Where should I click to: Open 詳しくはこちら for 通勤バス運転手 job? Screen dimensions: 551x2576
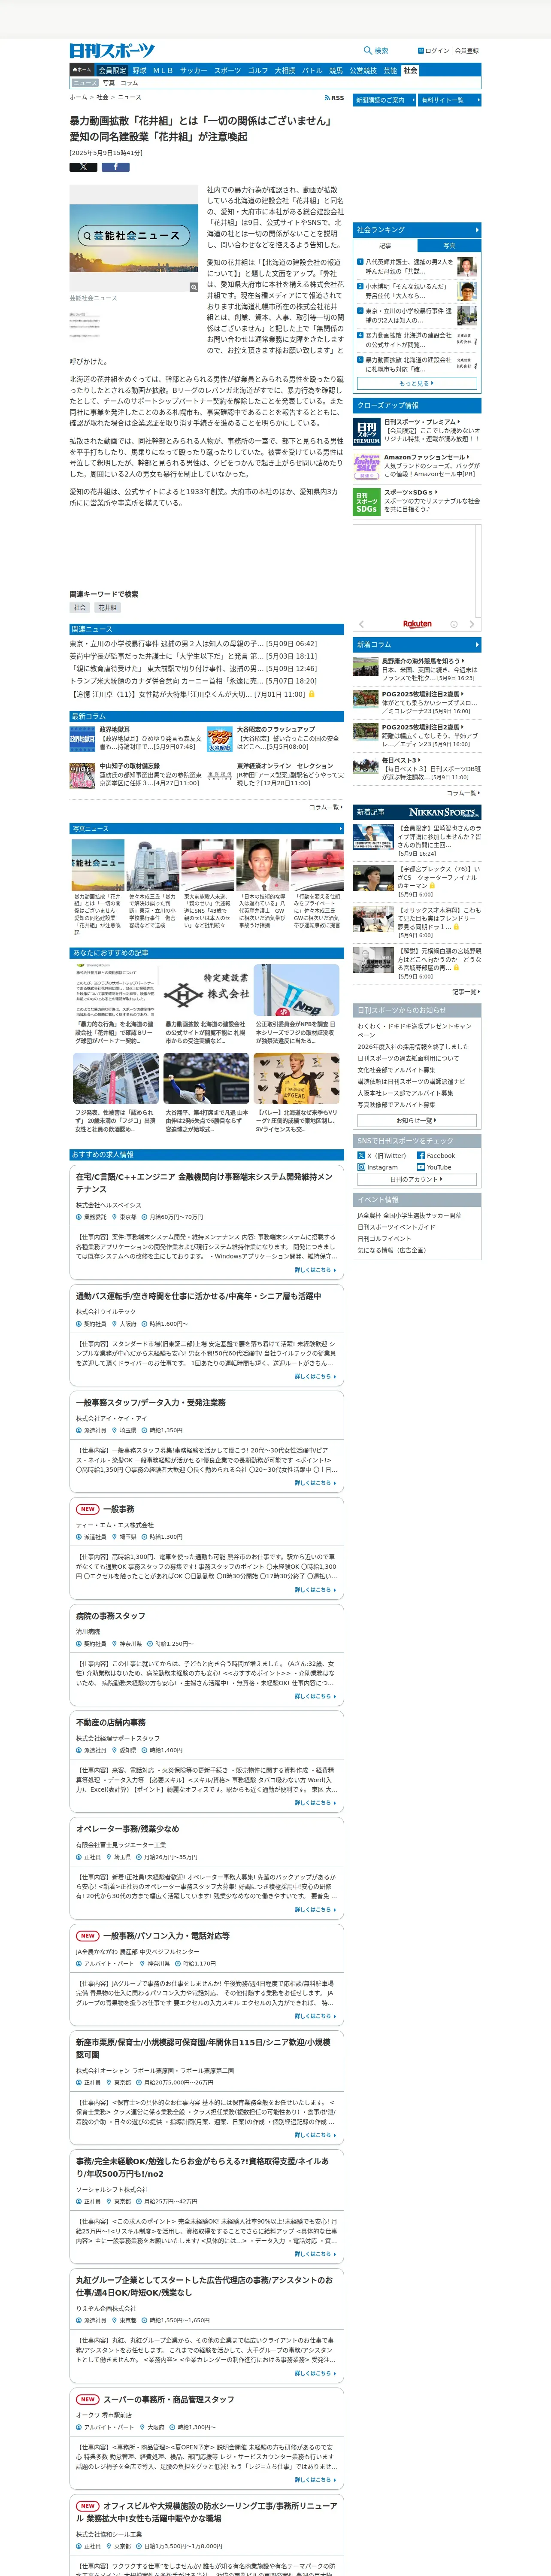click(x=315, y=1376)
